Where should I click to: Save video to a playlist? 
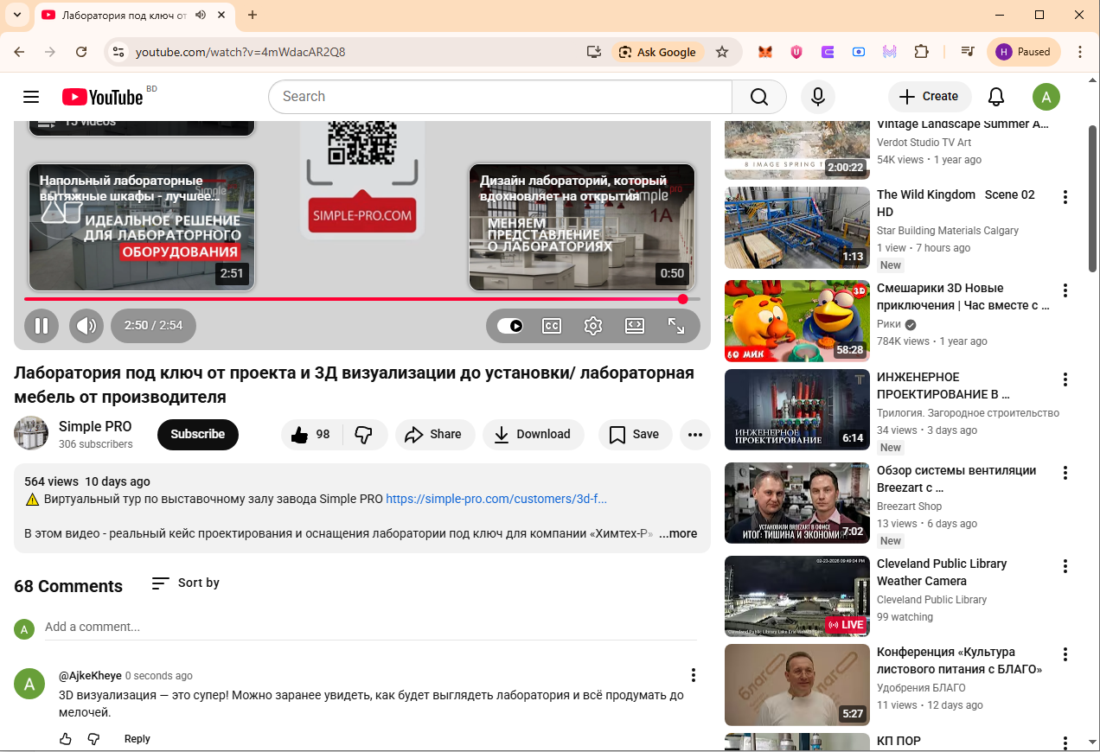pos(635,435)
